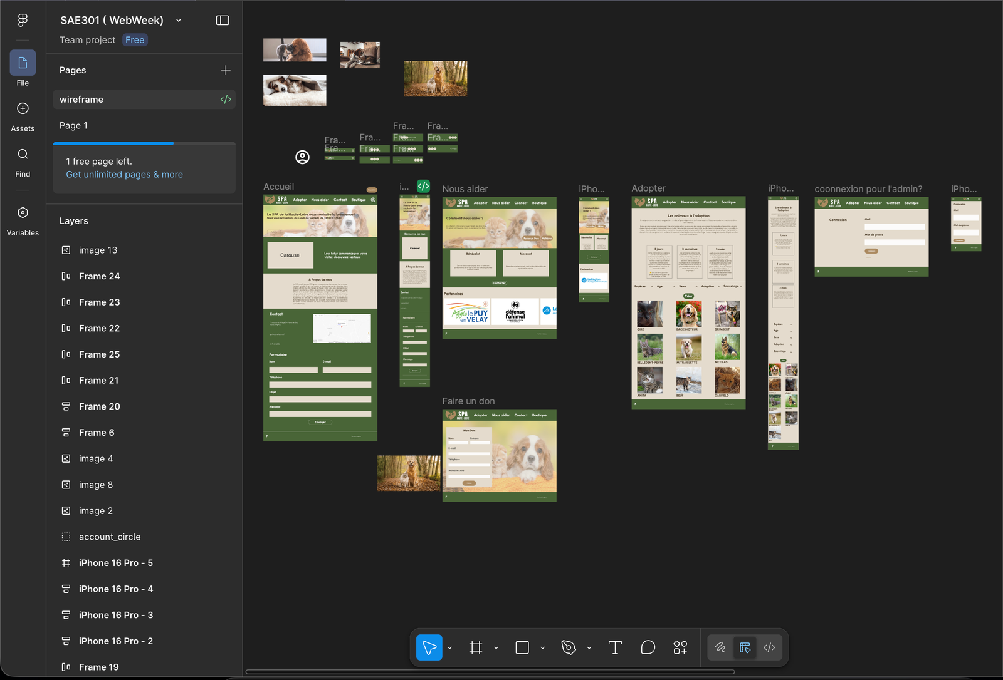Expand the SAE301 file name dropdown

pyautogui.click(x=179, y=21)
